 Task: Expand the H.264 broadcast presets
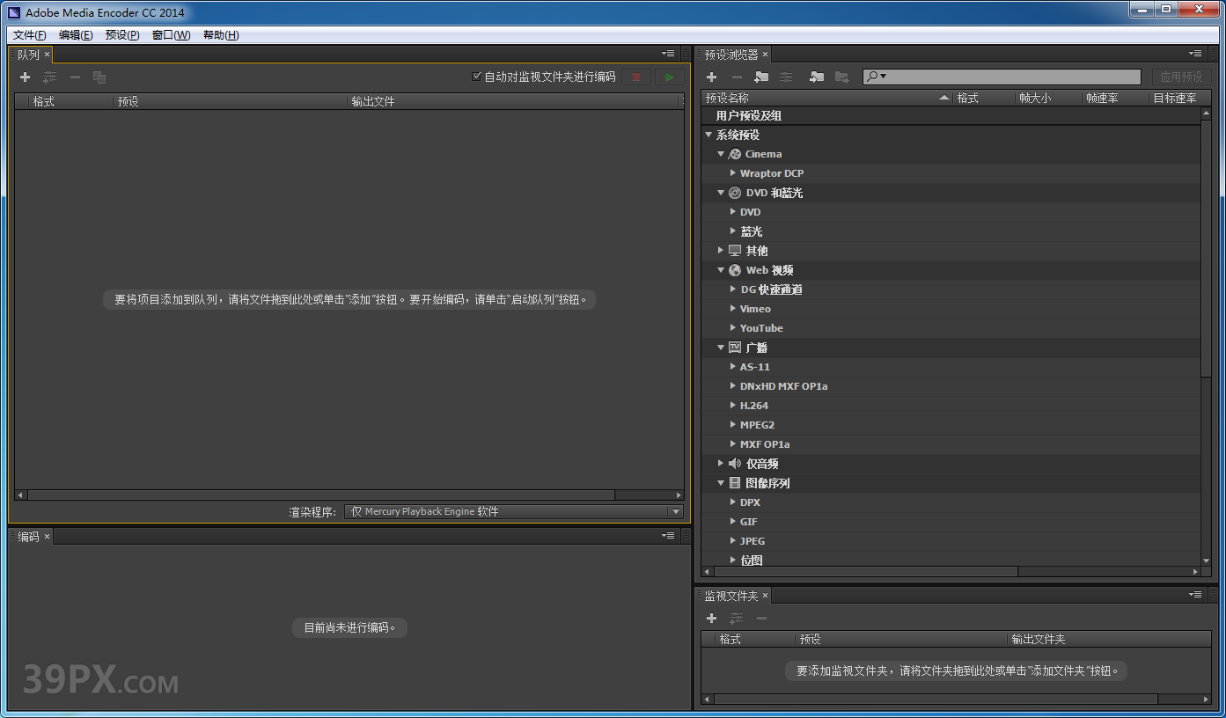(x=733, y=405)
